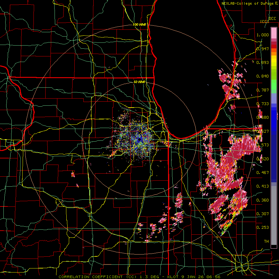Click the 0.893 scale value
This screenshot has width=279, height=279.
click(x=263, y=62)
